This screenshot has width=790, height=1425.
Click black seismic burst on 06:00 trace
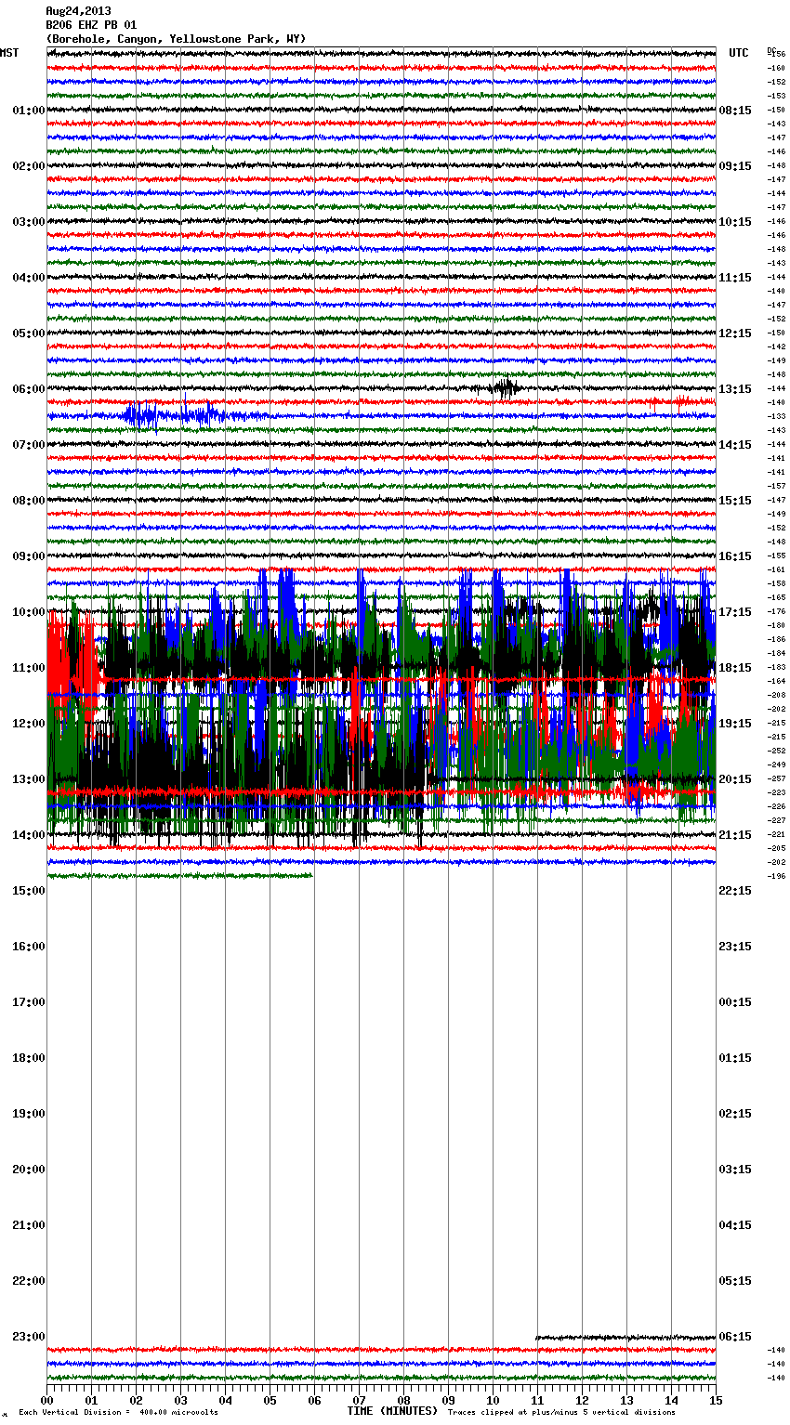click(x=506, y=388)
